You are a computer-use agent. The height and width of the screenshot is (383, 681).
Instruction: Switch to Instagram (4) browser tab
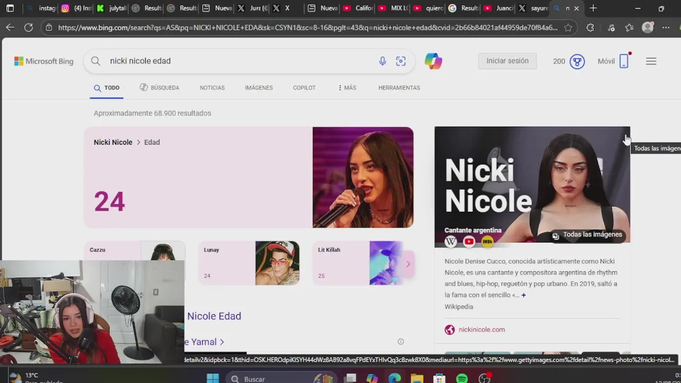point(76,9)
